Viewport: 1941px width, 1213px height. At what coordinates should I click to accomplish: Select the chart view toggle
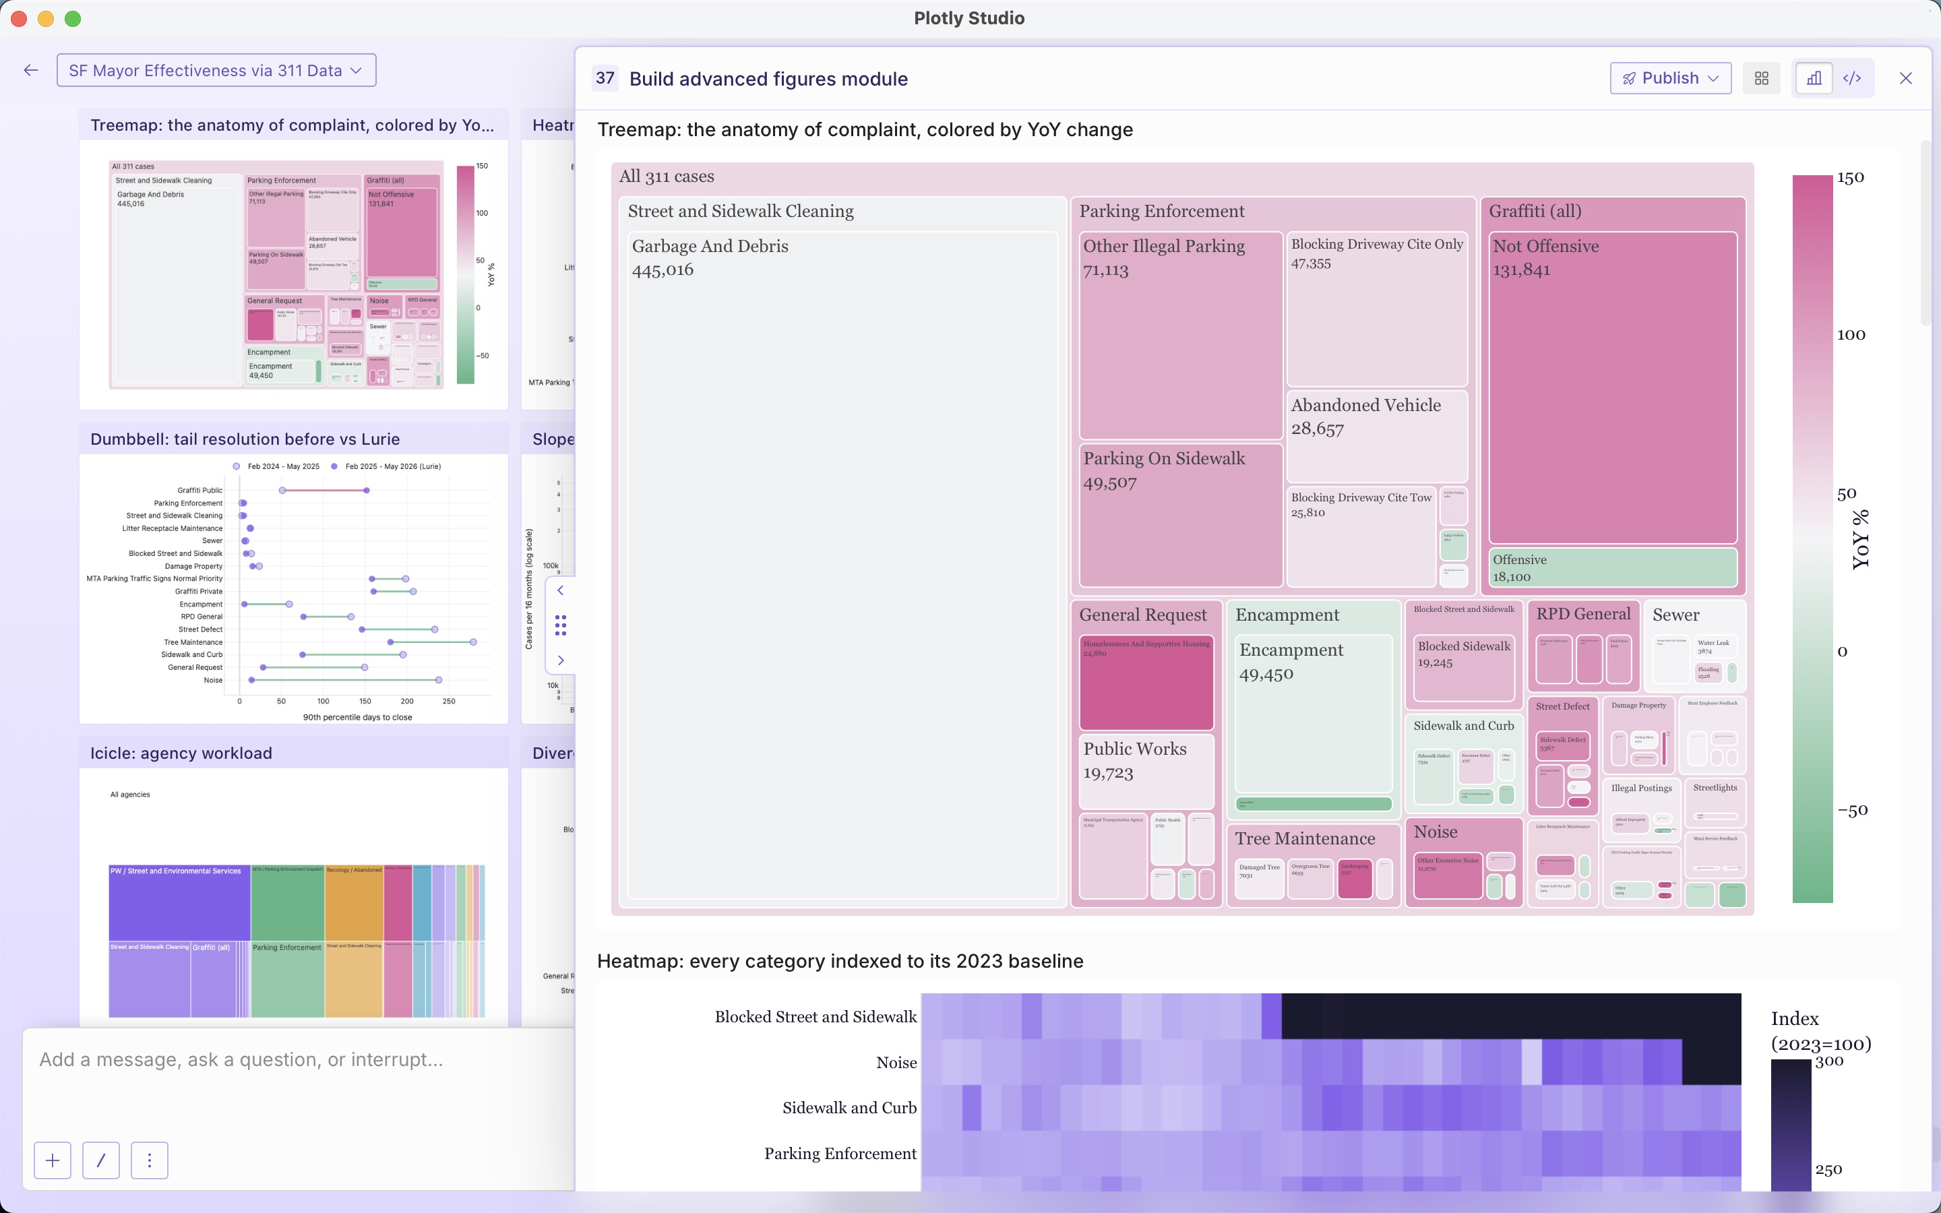coord(1814,77)
